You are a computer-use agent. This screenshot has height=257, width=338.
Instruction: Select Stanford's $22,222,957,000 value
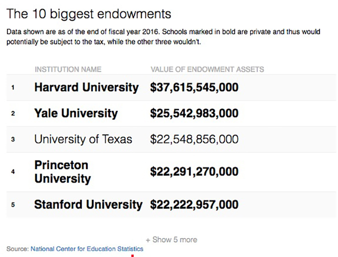pyautogui.click(x=194, y=204)
